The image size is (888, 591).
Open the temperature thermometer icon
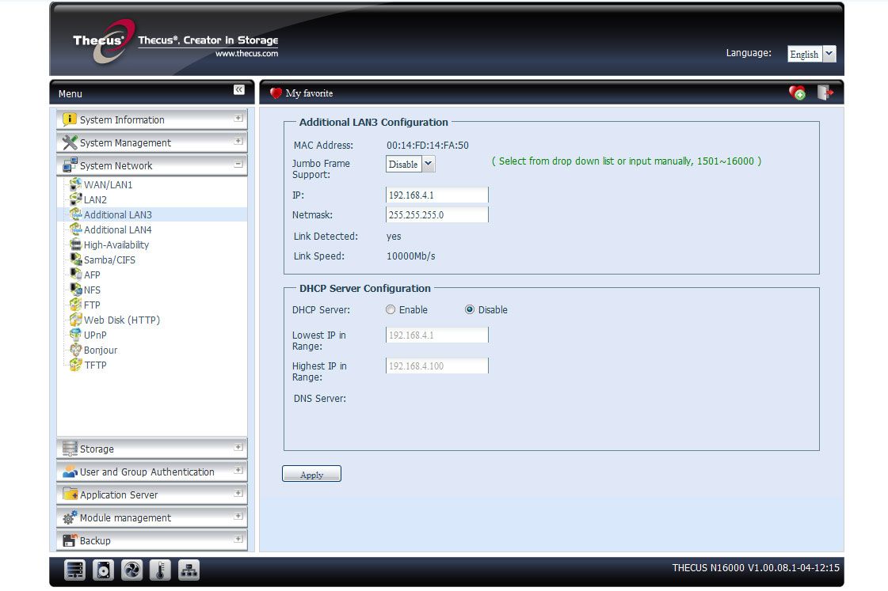click(x=160, y=570)
